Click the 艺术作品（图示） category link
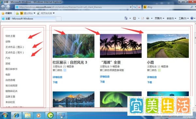The image size is (196, 119). [15, 47]
